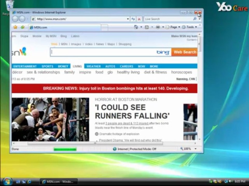
Task: Click the Shopping search scope link
Action: [x=125, y=44]
